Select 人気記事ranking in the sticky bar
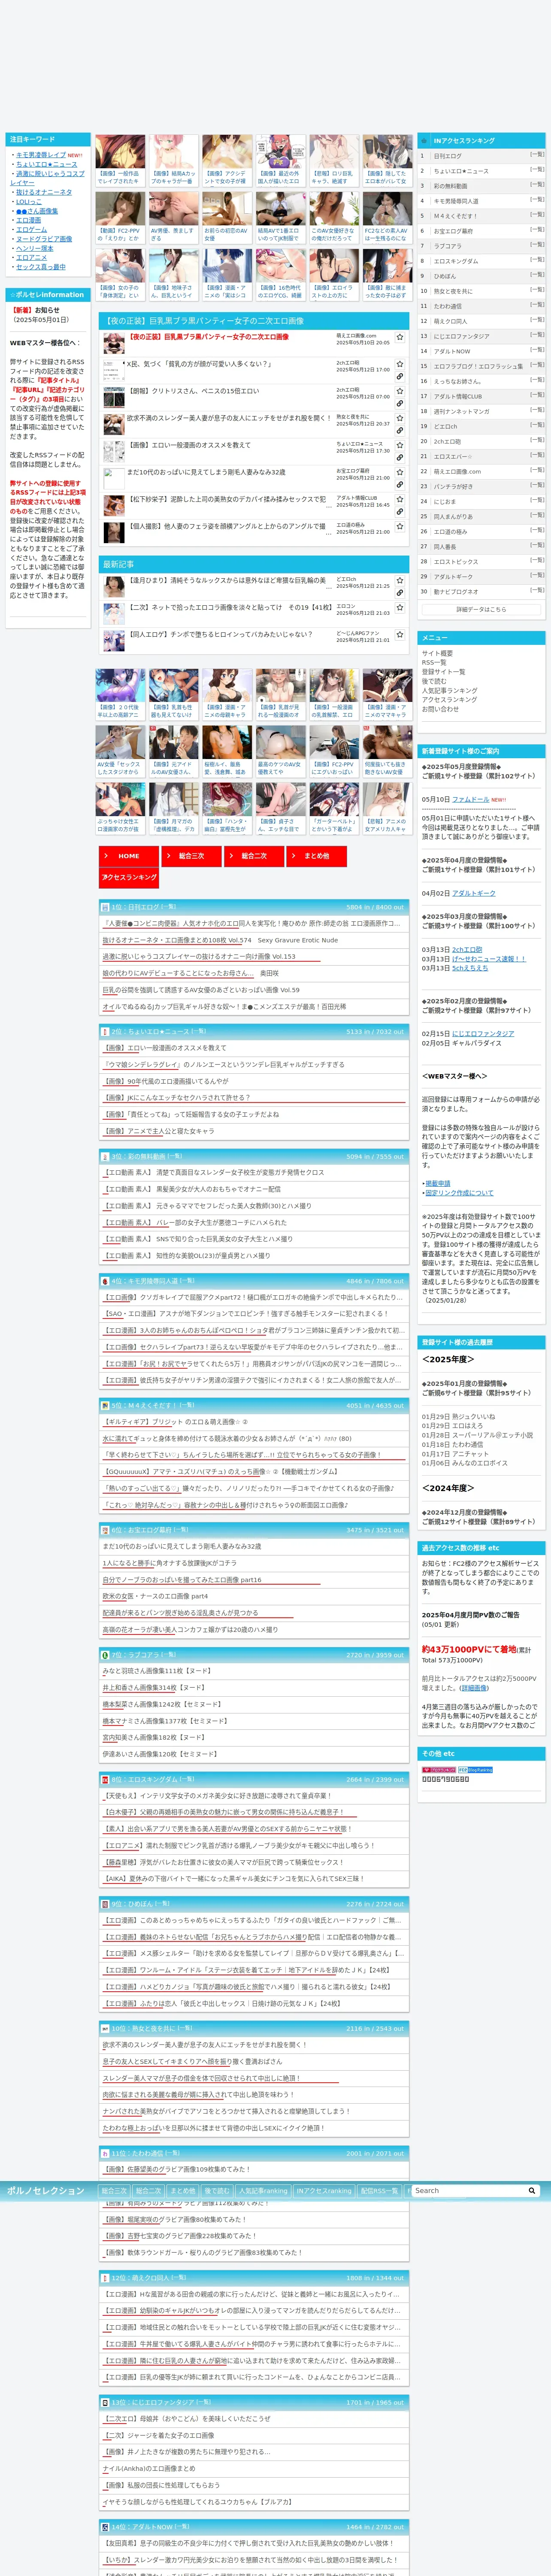 (263, 2191)
